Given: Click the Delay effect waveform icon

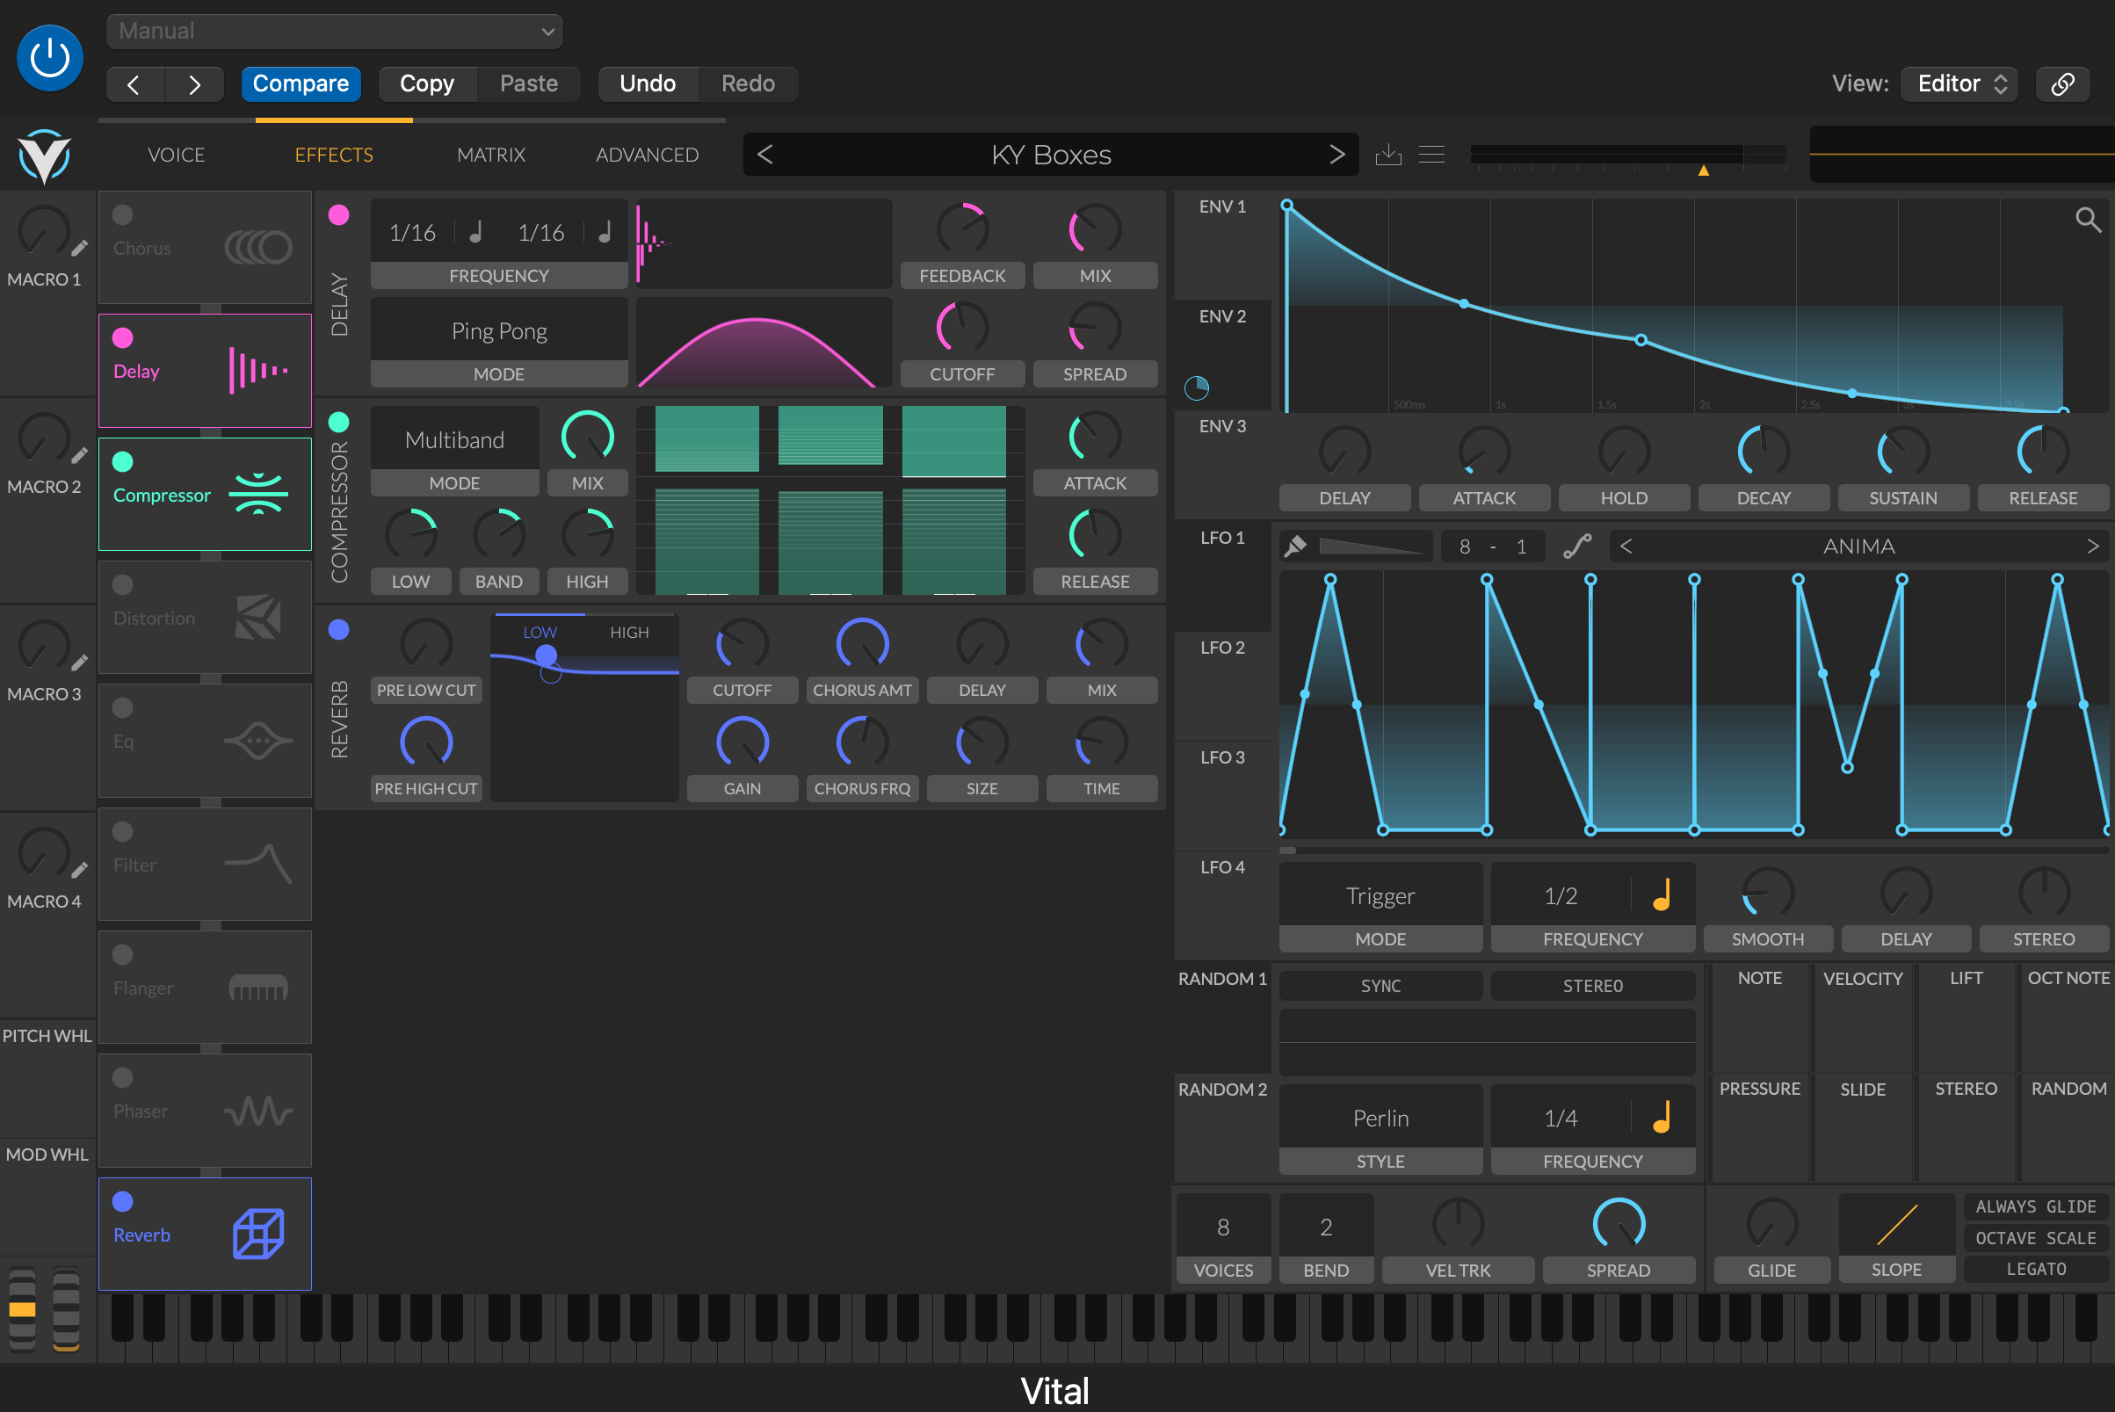Looking at the screenshot, I should point(257,370).
